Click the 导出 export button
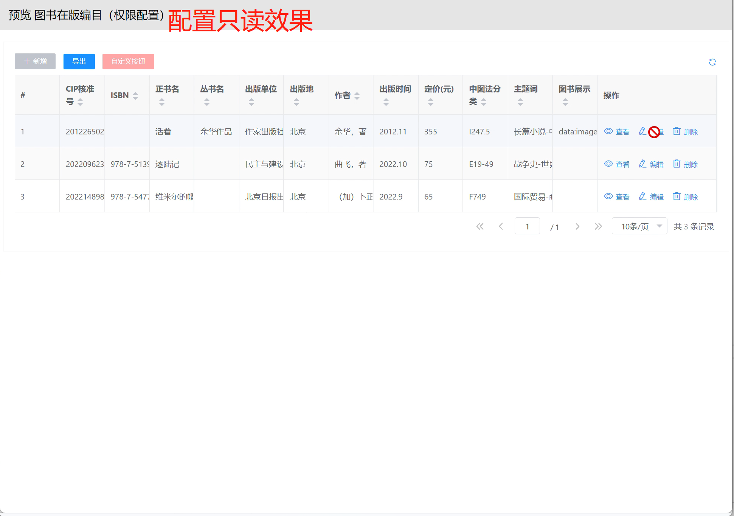This screenshot has height=516, width=734. pos(79,61)
